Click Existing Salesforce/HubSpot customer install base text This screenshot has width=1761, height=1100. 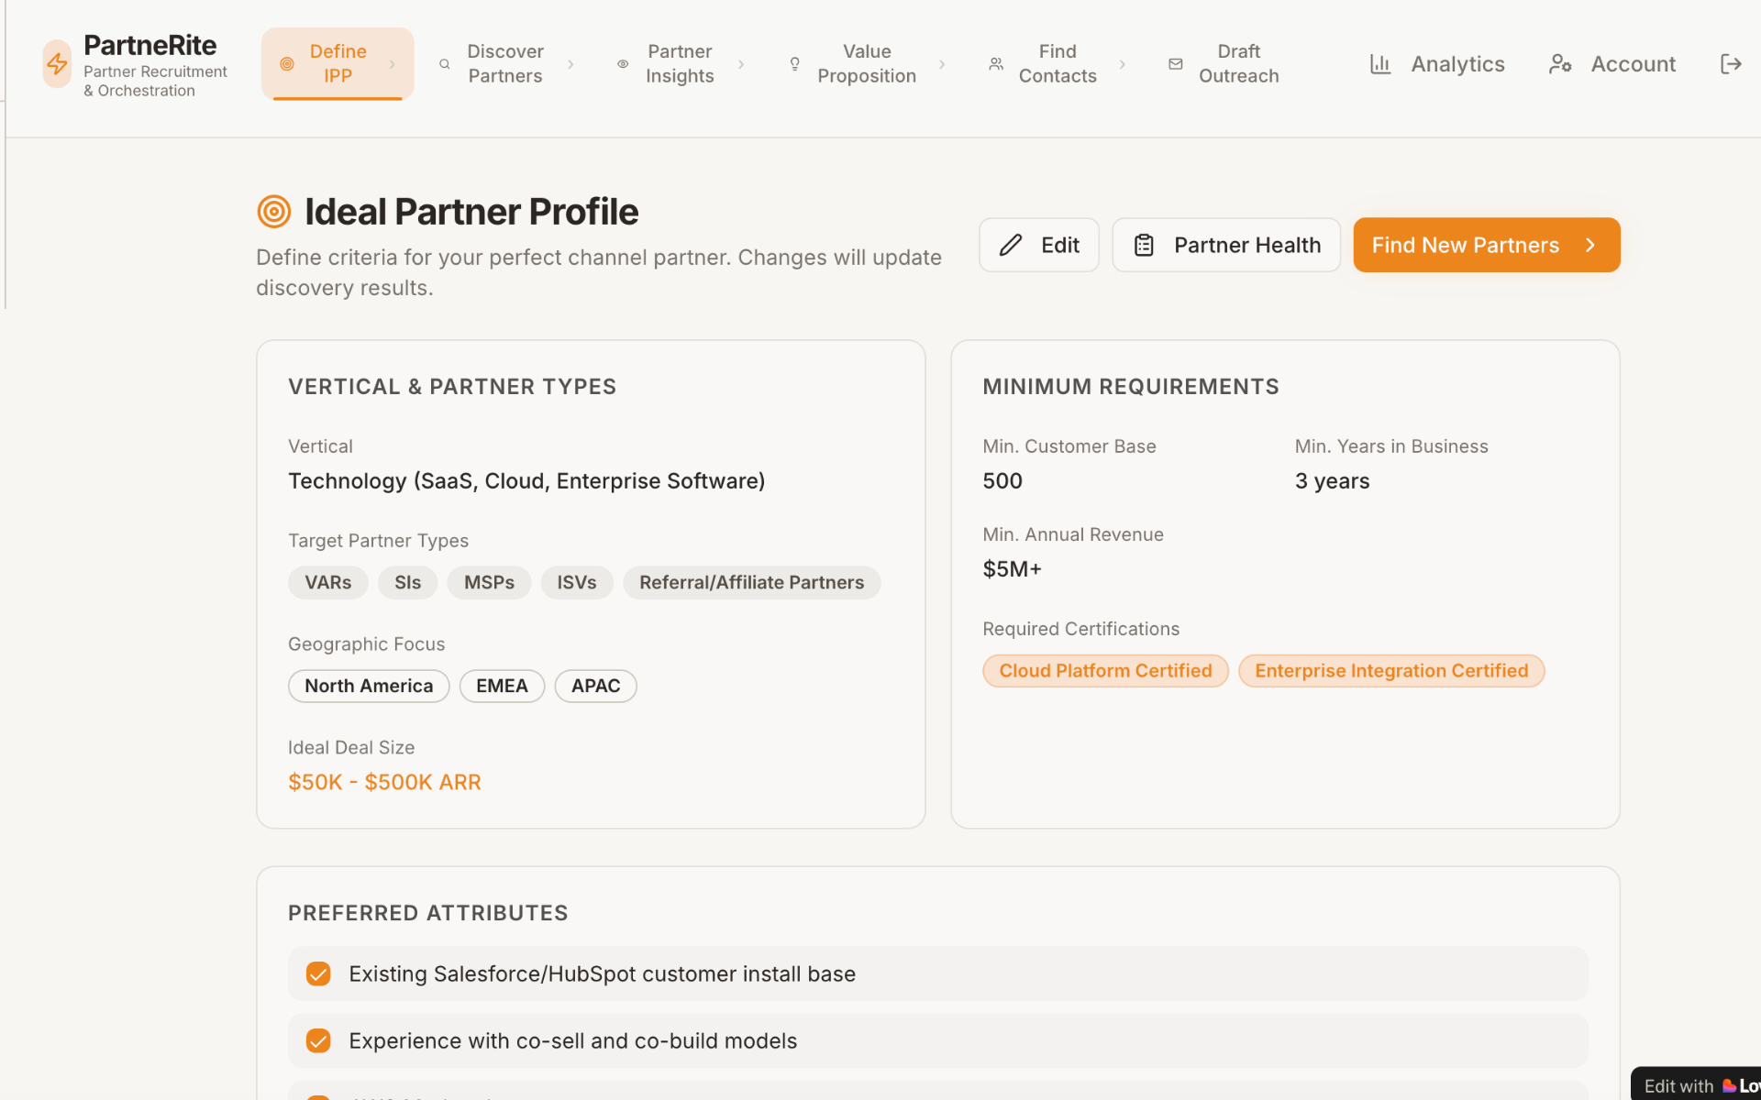[602, 973]
